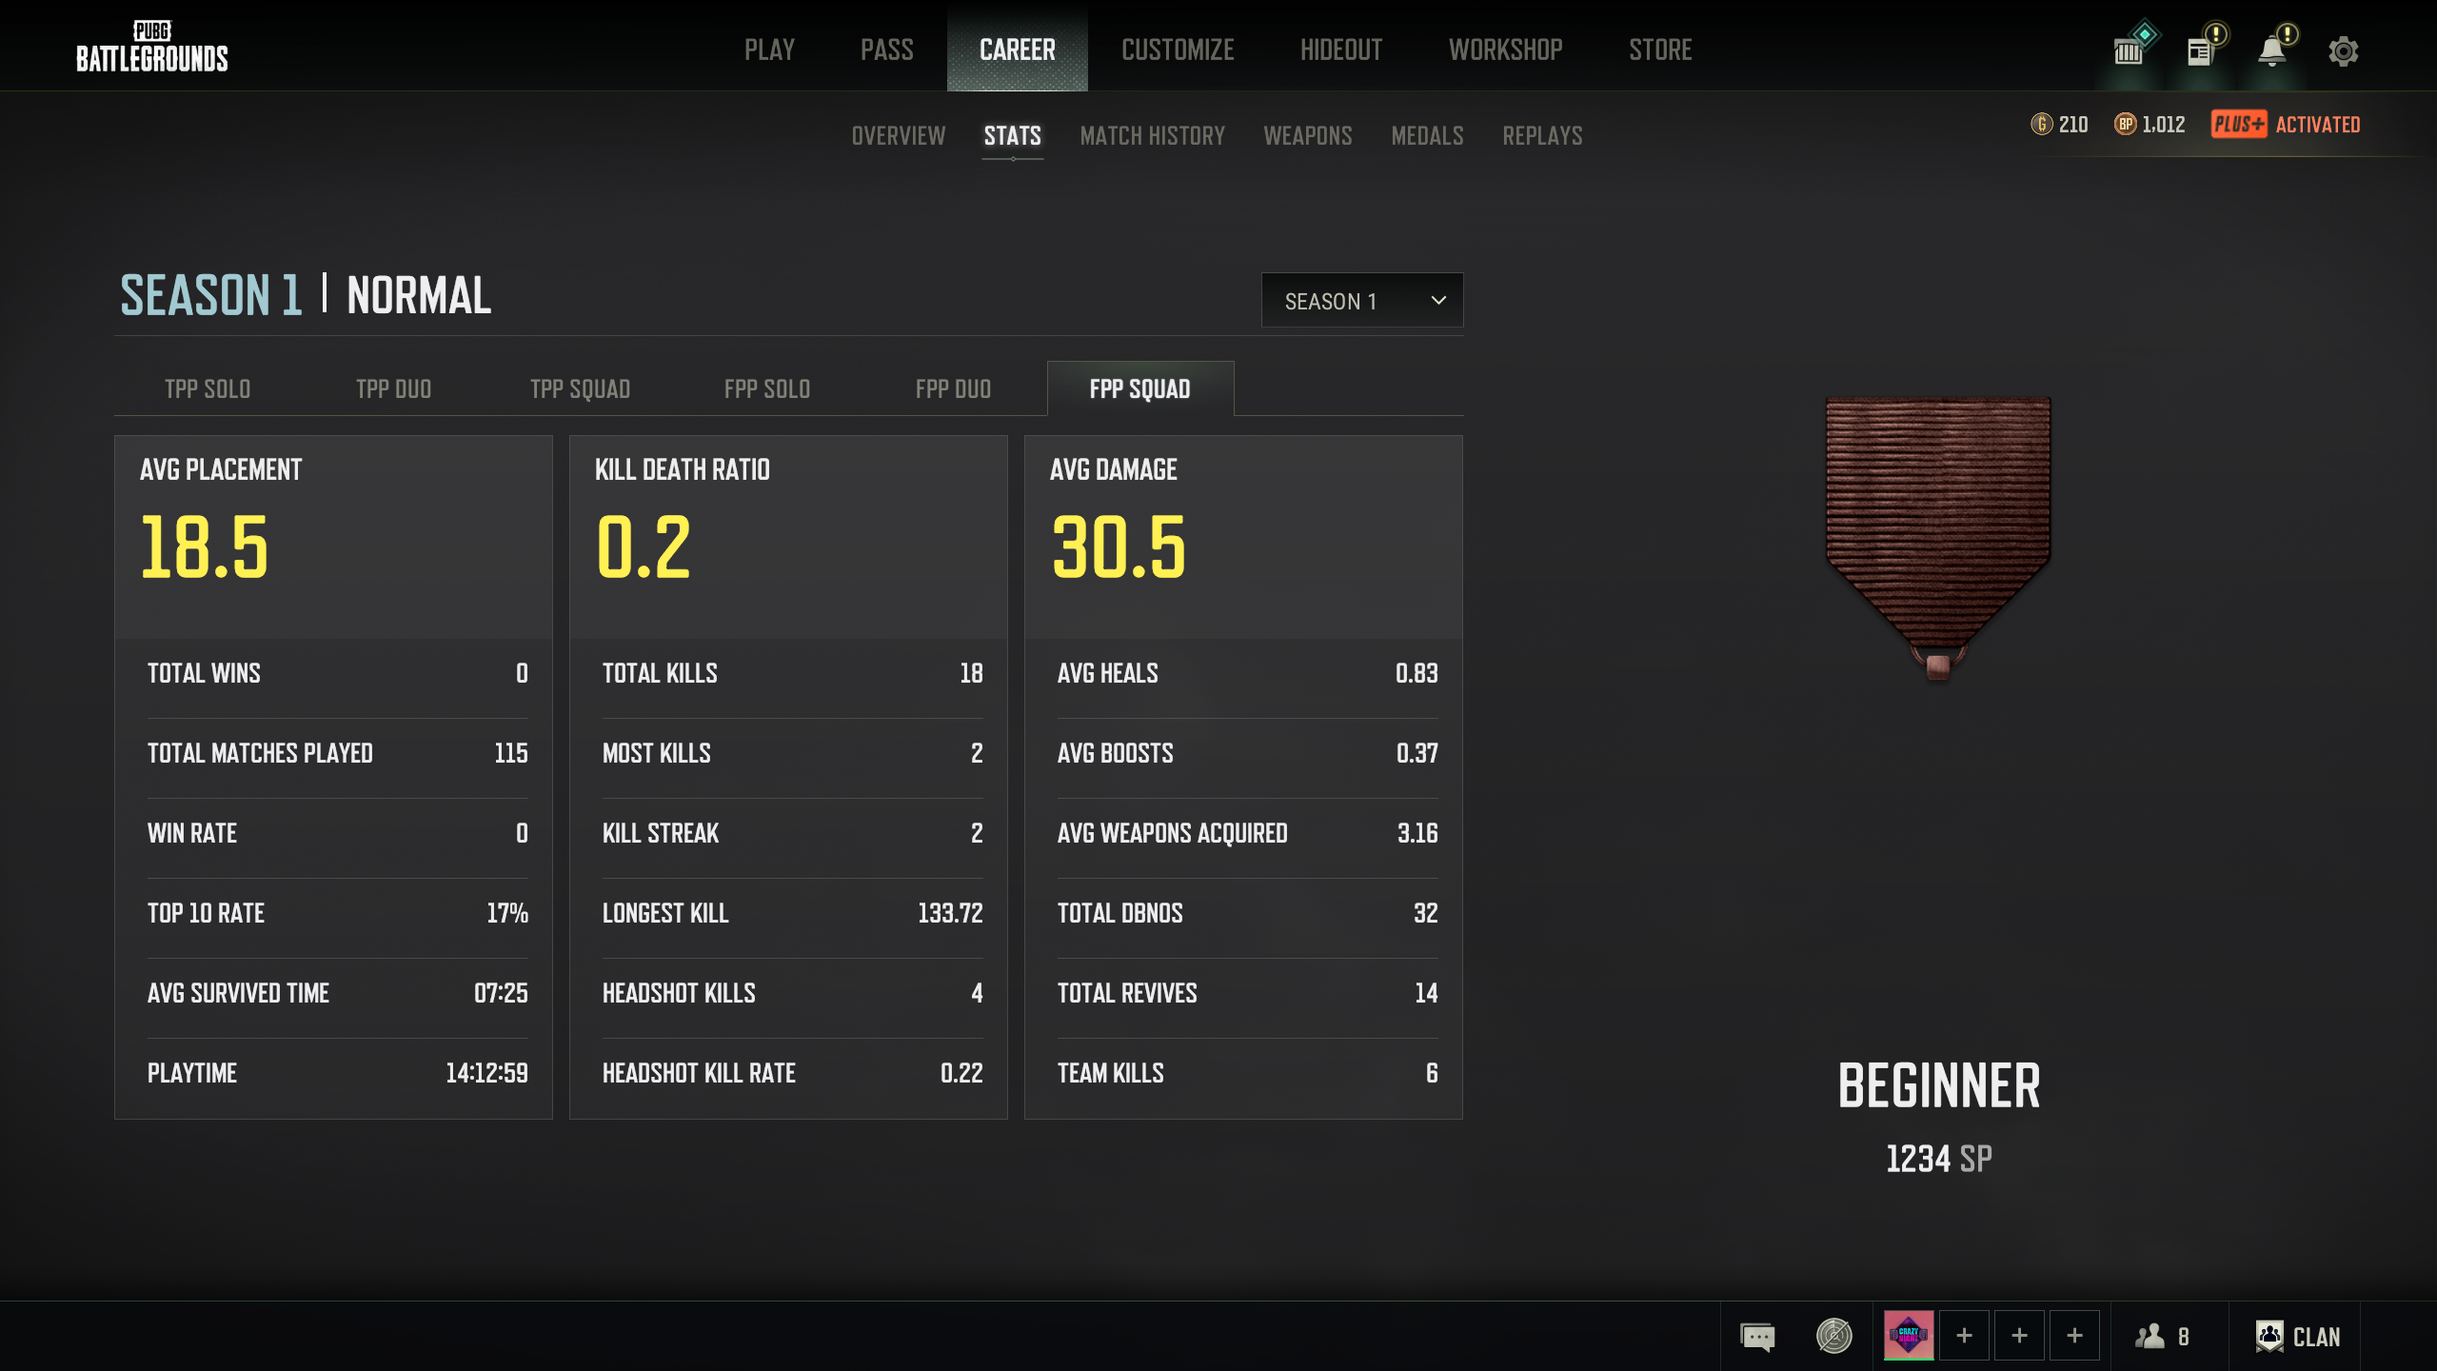Click the Beginner rank label
Image resolution: width=2437 pixels, height=1371 pixels.
[1939, 1085]
